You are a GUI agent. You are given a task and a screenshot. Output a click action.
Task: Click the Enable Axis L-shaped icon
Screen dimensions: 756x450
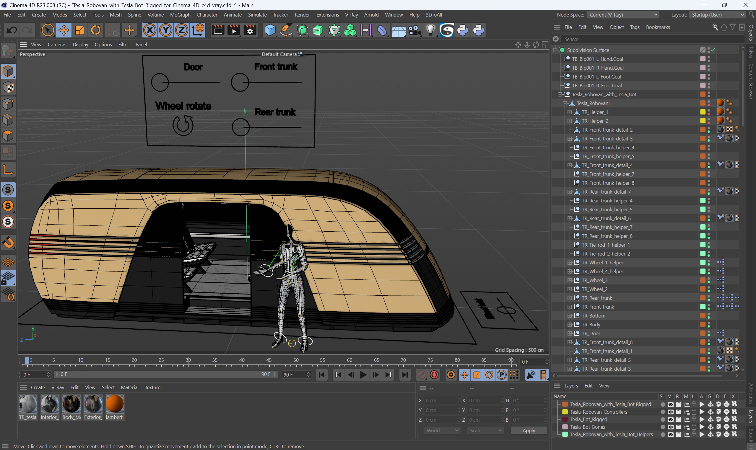click(x=8, y=169)
